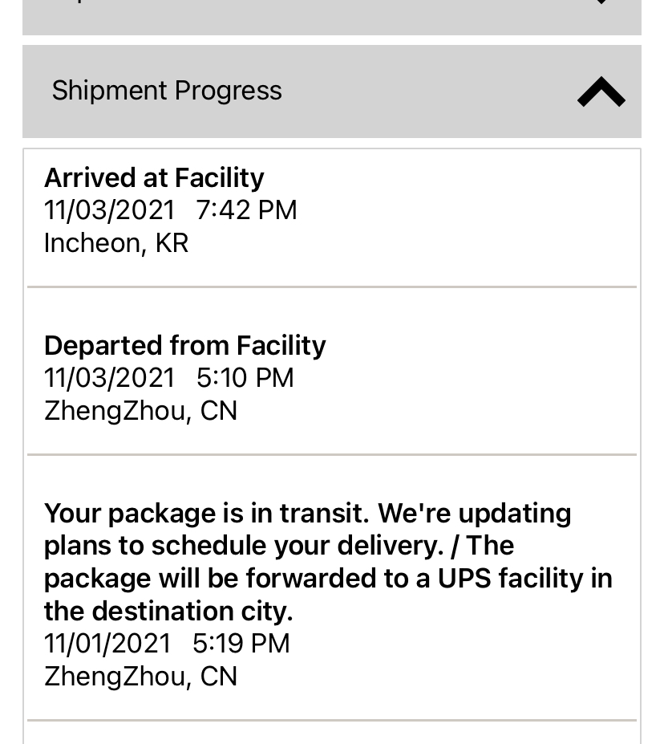Screen dimensions: 664x744
Task: Select the Incheon, KR location text
Action: [116, 243]
